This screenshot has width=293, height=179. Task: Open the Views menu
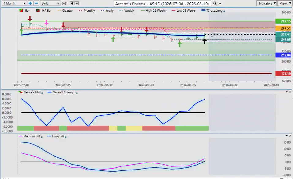click(285, 3)
